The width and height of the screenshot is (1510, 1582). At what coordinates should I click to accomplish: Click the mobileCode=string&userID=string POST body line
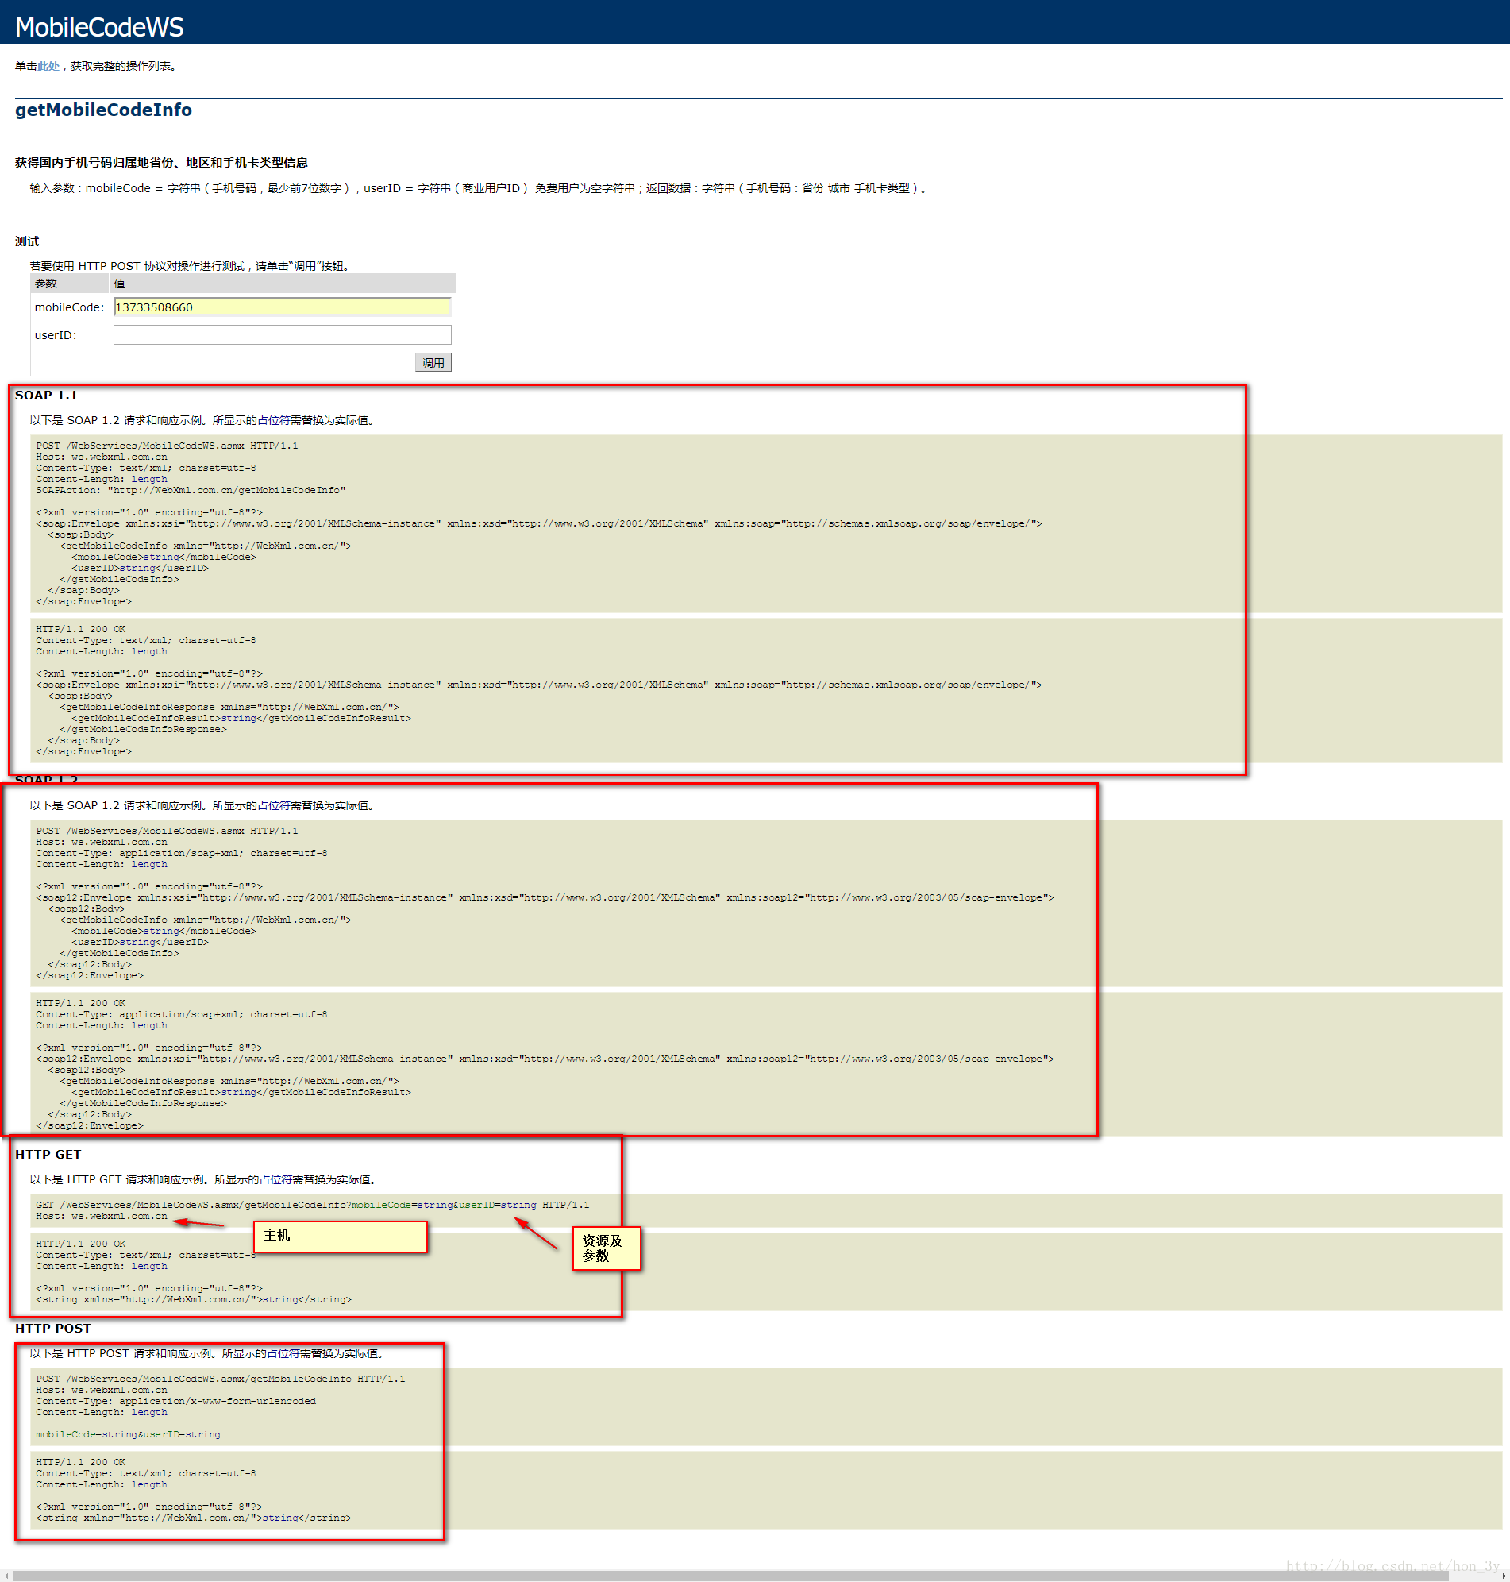128,1433
